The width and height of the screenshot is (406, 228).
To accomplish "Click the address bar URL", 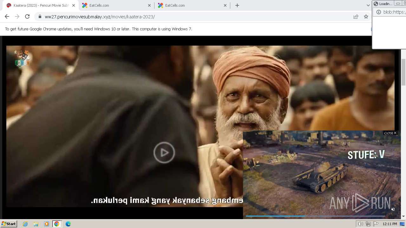I will 100,17.
